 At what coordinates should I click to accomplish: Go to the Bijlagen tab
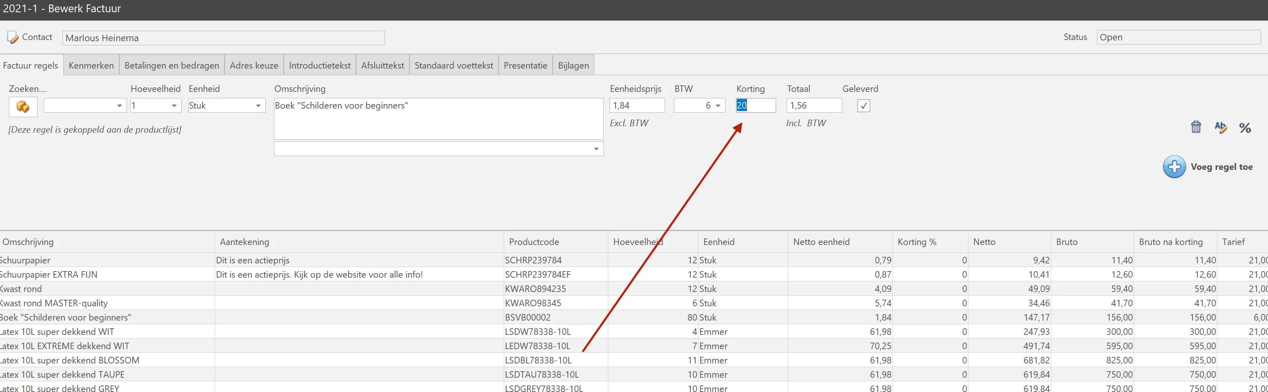pyautogui.click(x=574, y=65)
